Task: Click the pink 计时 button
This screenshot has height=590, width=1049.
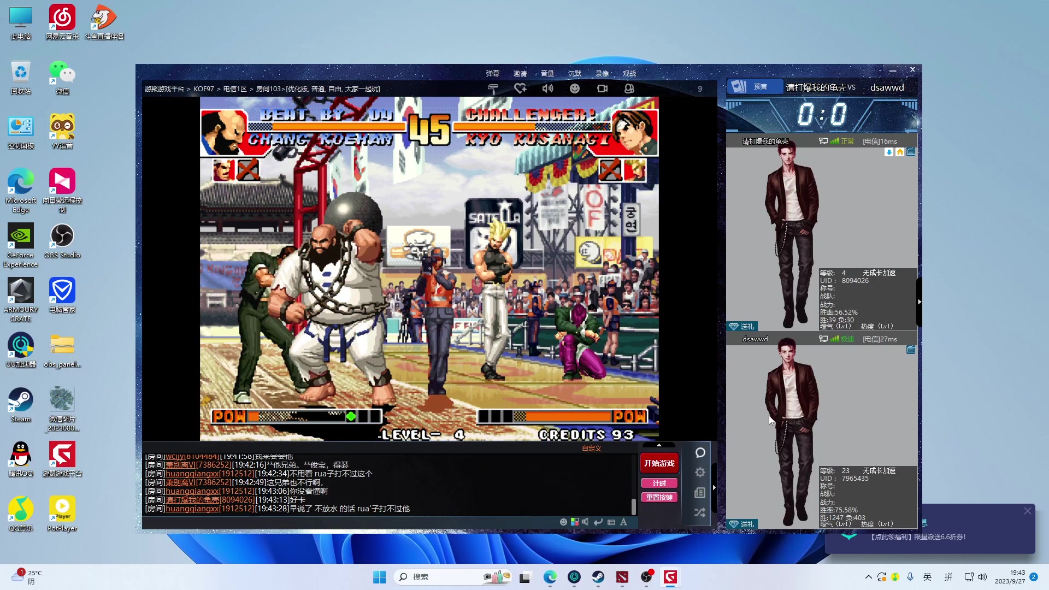Action: [x=659, y=483]
